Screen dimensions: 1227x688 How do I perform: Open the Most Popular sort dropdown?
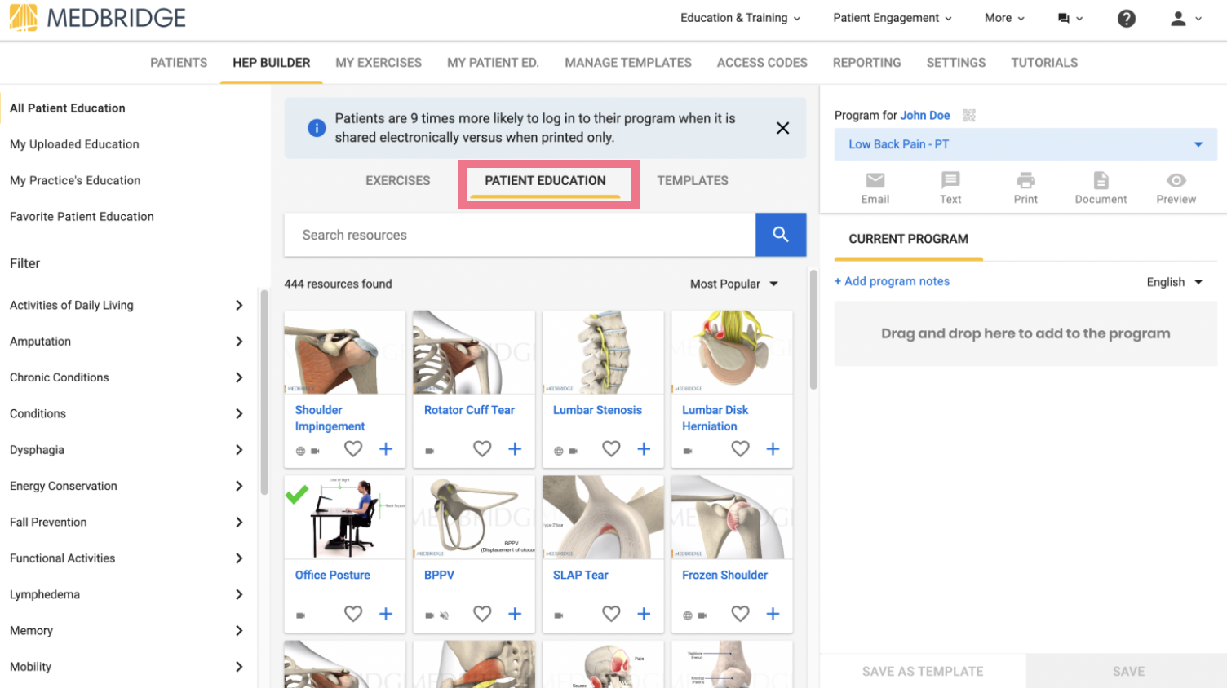(x=734, y=284)
